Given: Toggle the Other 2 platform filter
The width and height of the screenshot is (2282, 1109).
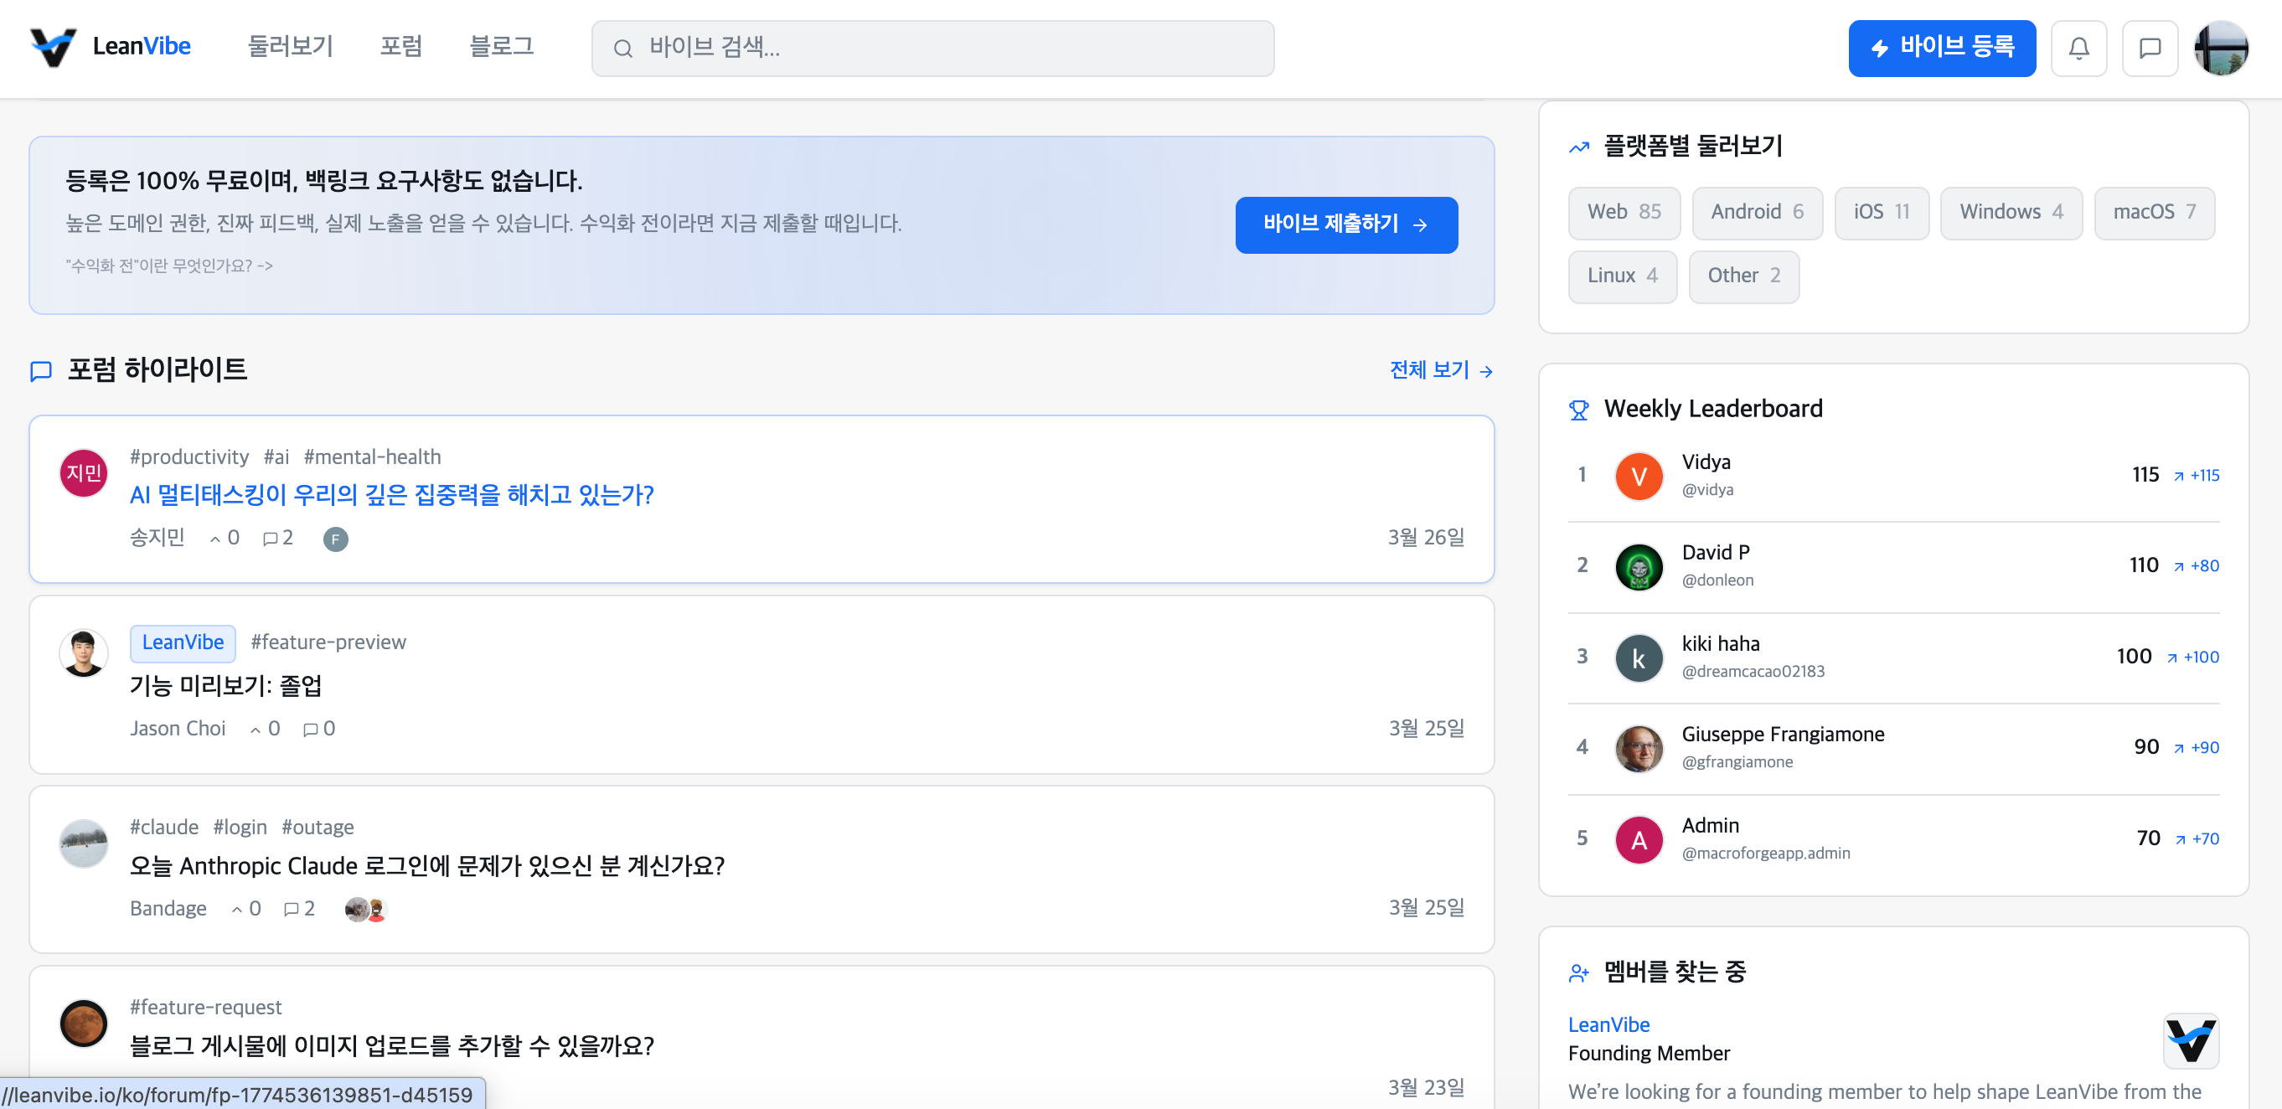Looking at the screenshot, I should point(1743,276).
